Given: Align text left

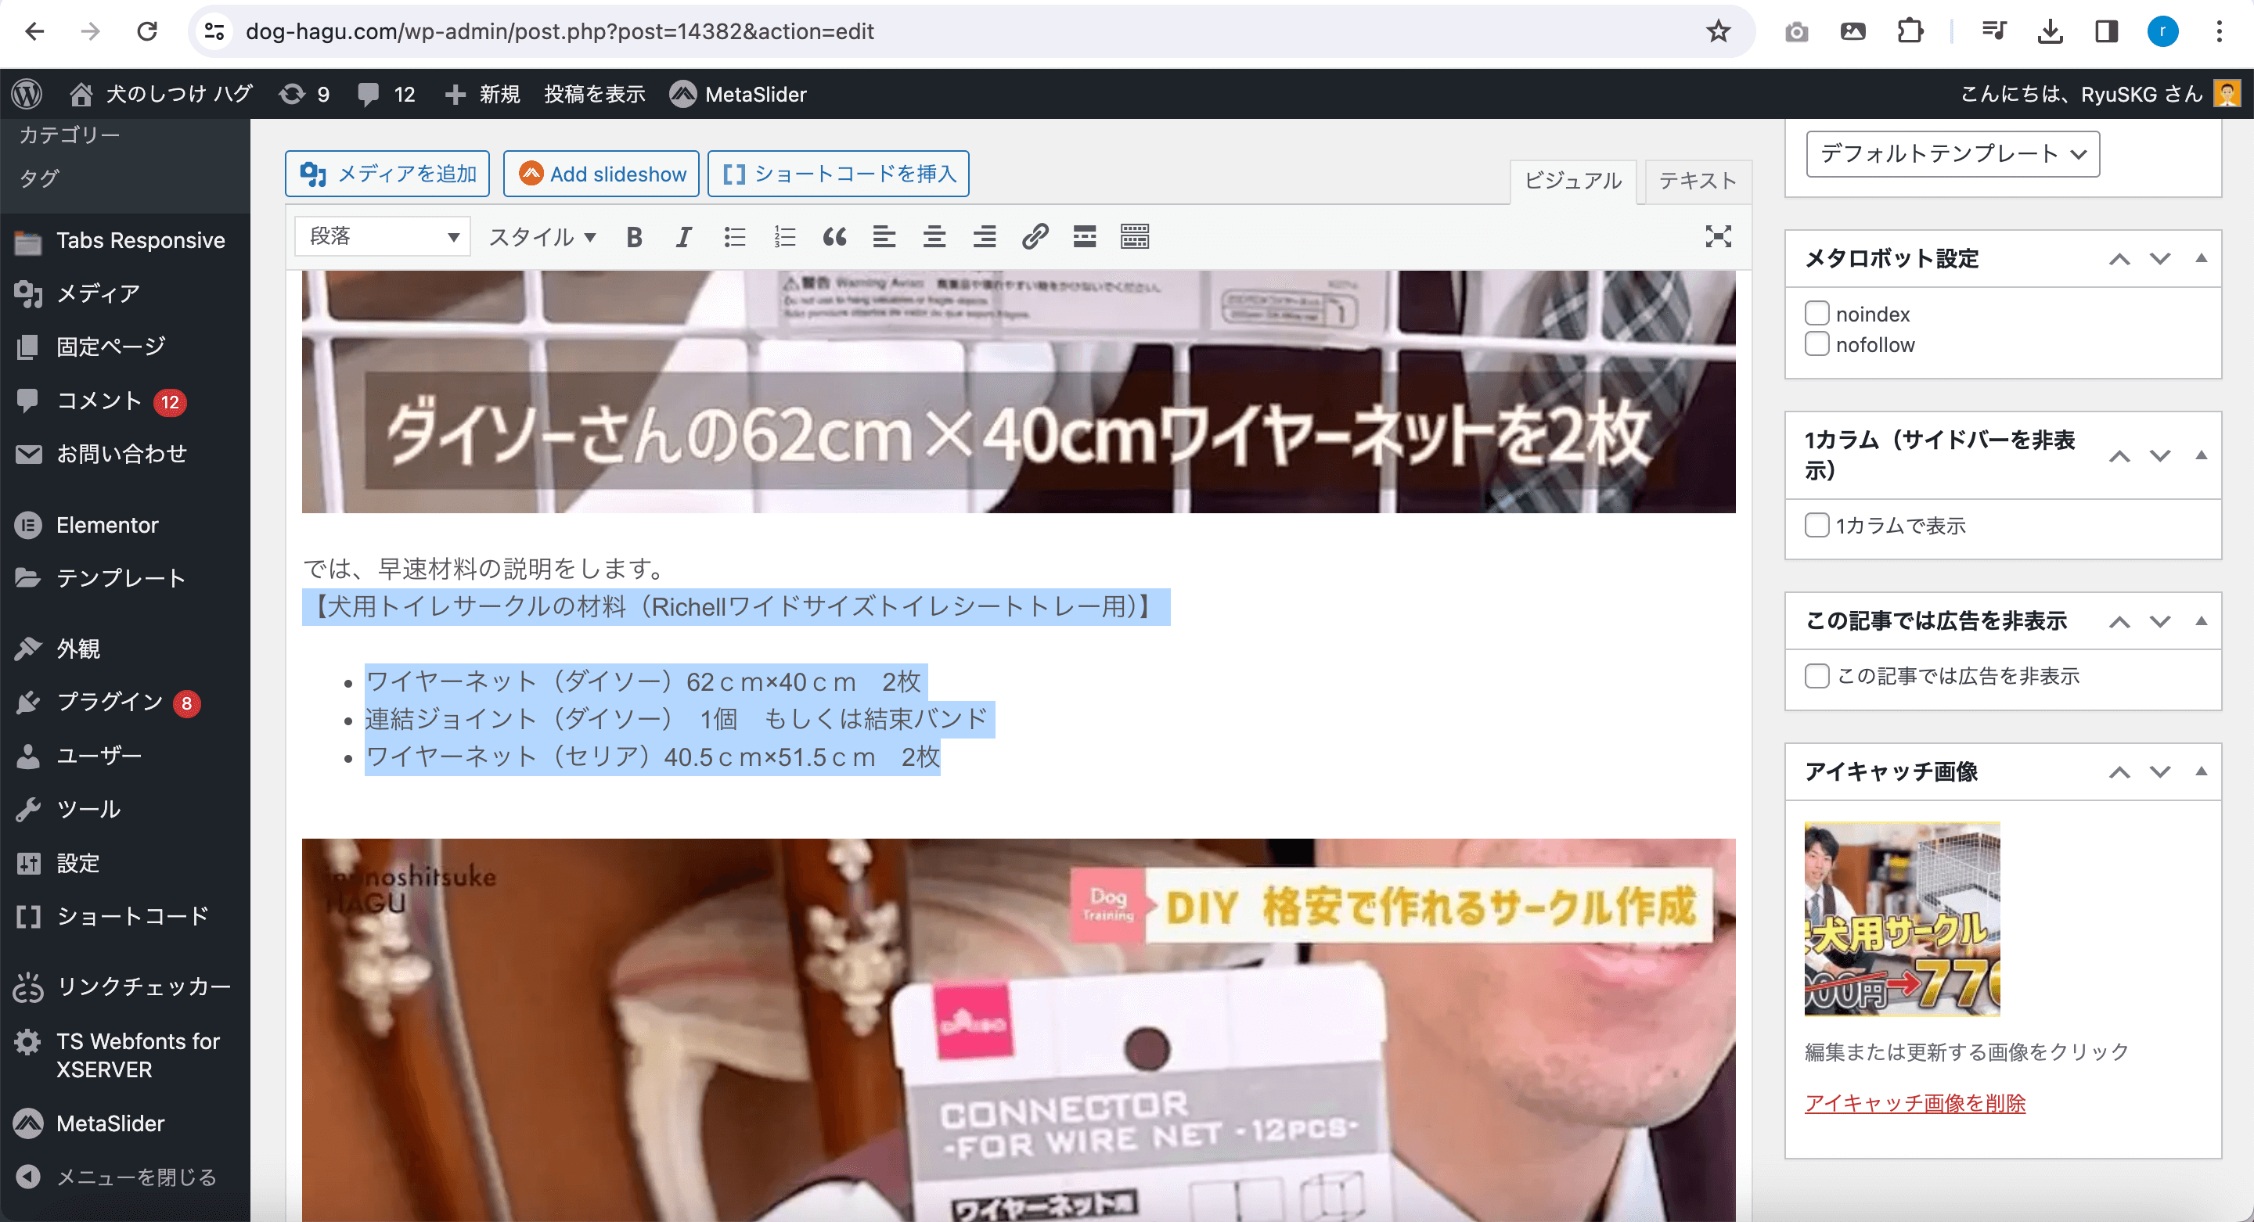Looking at the screenshot, I should [884, 236].
